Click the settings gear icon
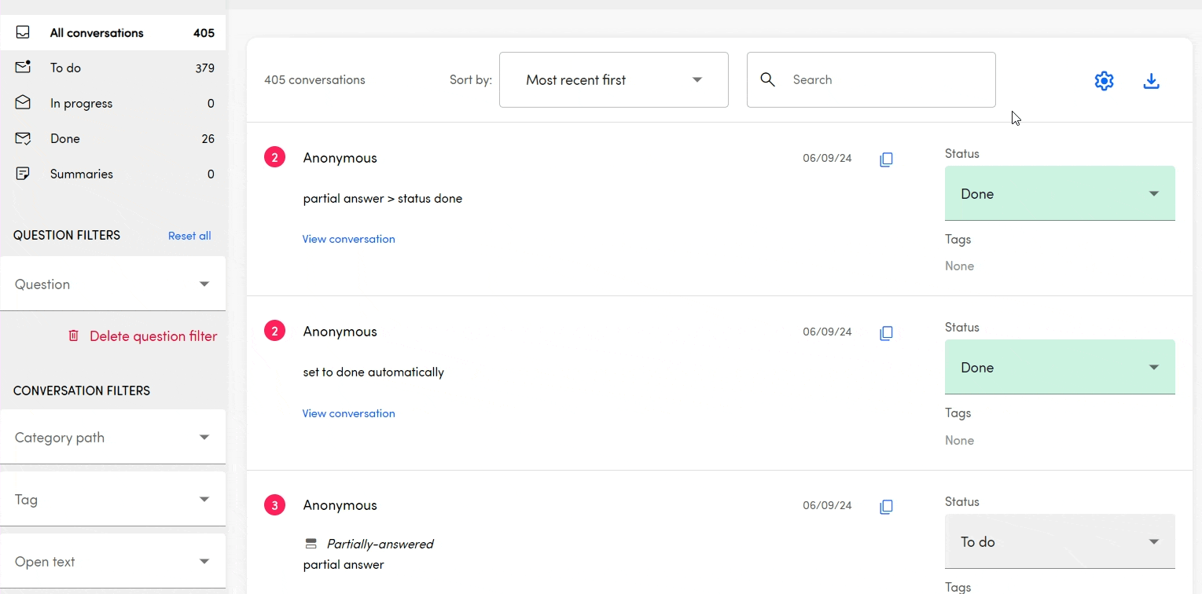The height and width of the screenshot is (594, 1202). (1104, 81)
